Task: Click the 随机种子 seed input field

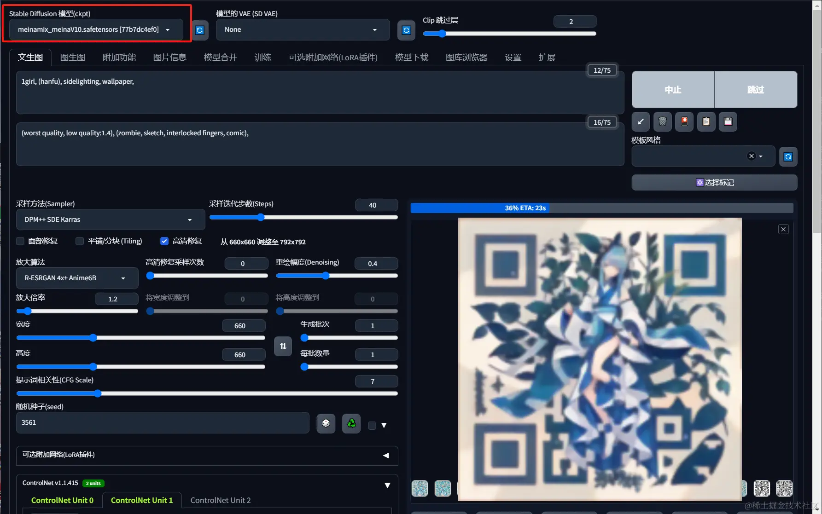Action: [x=163, y=423]
